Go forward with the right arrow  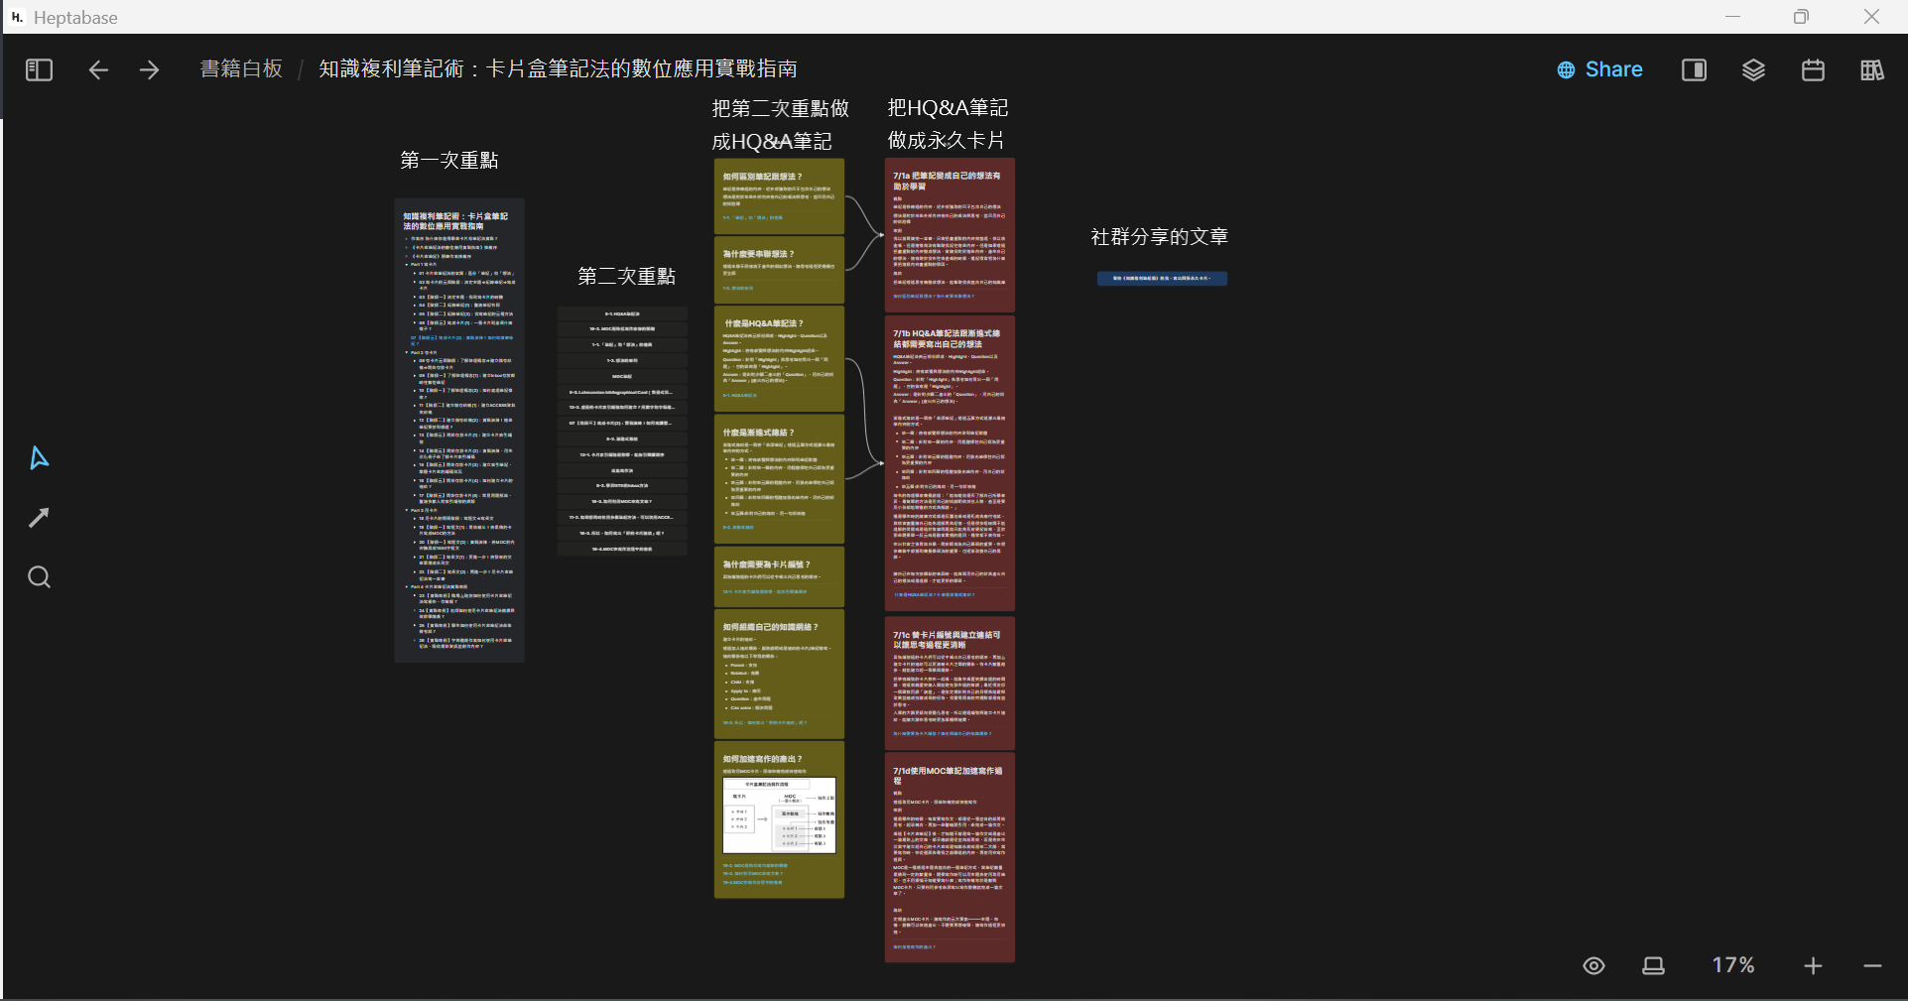tap(149, 69)
